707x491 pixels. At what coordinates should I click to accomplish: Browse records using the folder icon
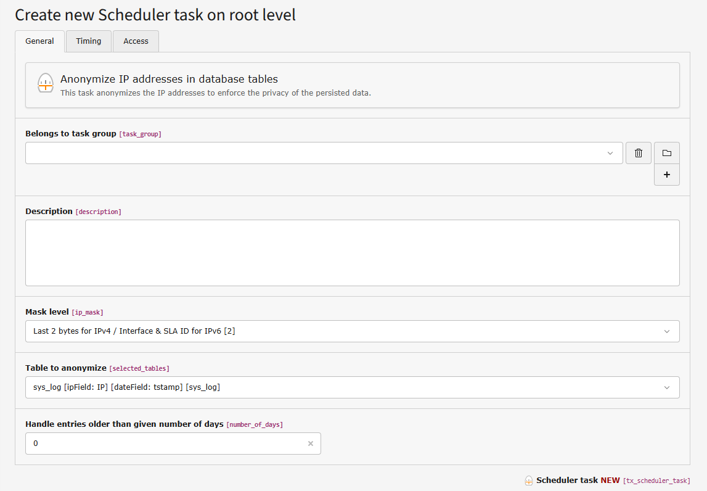667,153
